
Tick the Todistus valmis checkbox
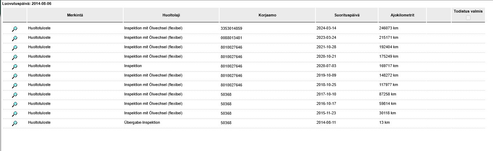click(468, 18)
